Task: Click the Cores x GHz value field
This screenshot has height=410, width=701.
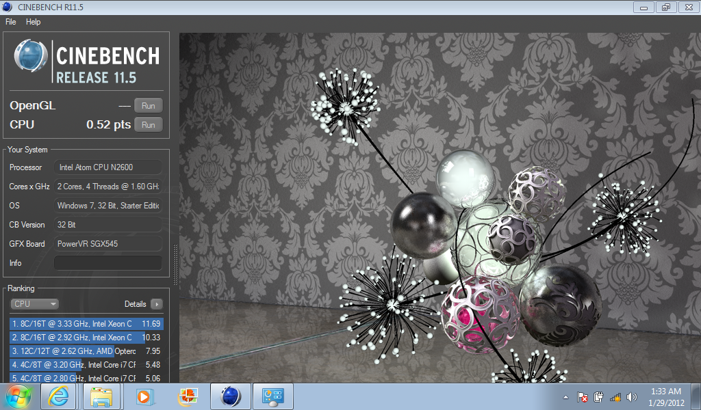Action: (x=107, y=187)
